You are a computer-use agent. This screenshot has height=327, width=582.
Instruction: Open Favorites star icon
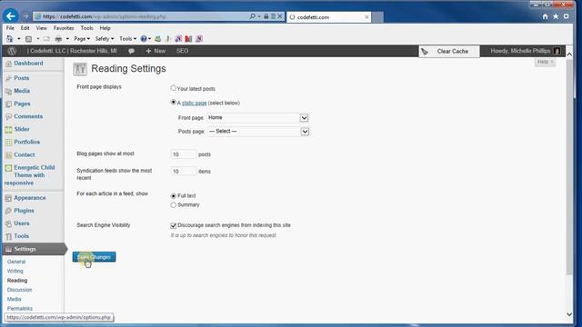pos(556,16)
